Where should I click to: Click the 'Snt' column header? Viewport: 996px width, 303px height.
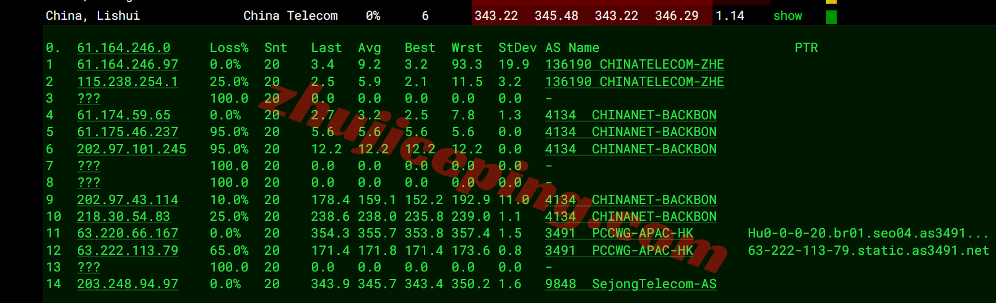pos(275,48)
